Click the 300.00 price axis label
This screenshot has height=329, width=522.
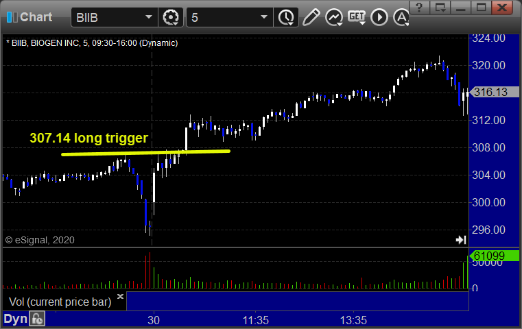pos(488,202)
